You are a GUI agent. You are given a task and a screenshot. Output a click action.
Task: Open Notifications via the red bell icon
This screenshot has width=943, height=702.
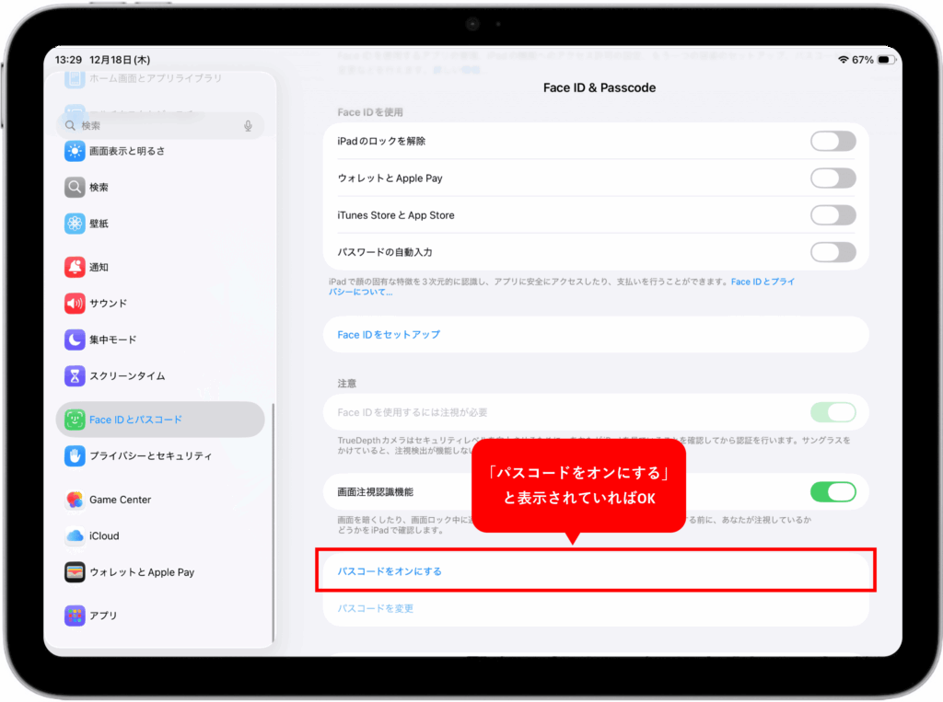click(x=75, y=267)
